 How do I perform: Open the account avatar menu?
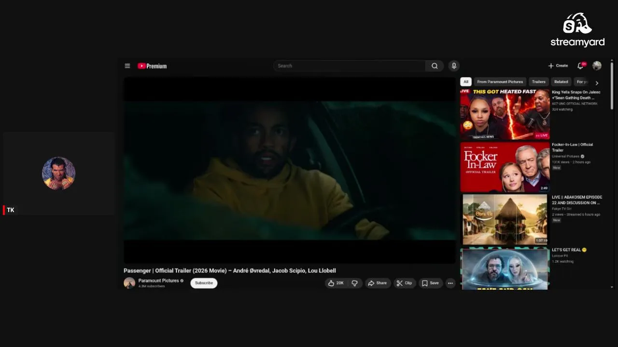[597, 66]
